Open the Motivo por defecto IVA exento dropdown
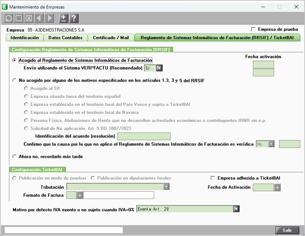Screen dimensions: 305x236 point(236,209)
